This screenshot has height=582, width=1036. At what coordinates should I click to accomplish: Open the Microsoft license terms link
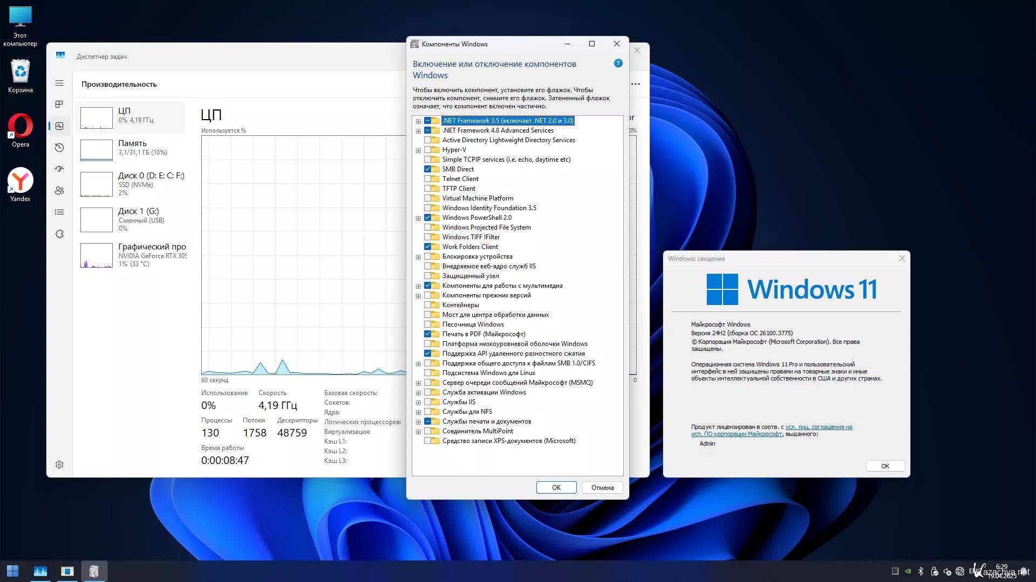(818, 427)
